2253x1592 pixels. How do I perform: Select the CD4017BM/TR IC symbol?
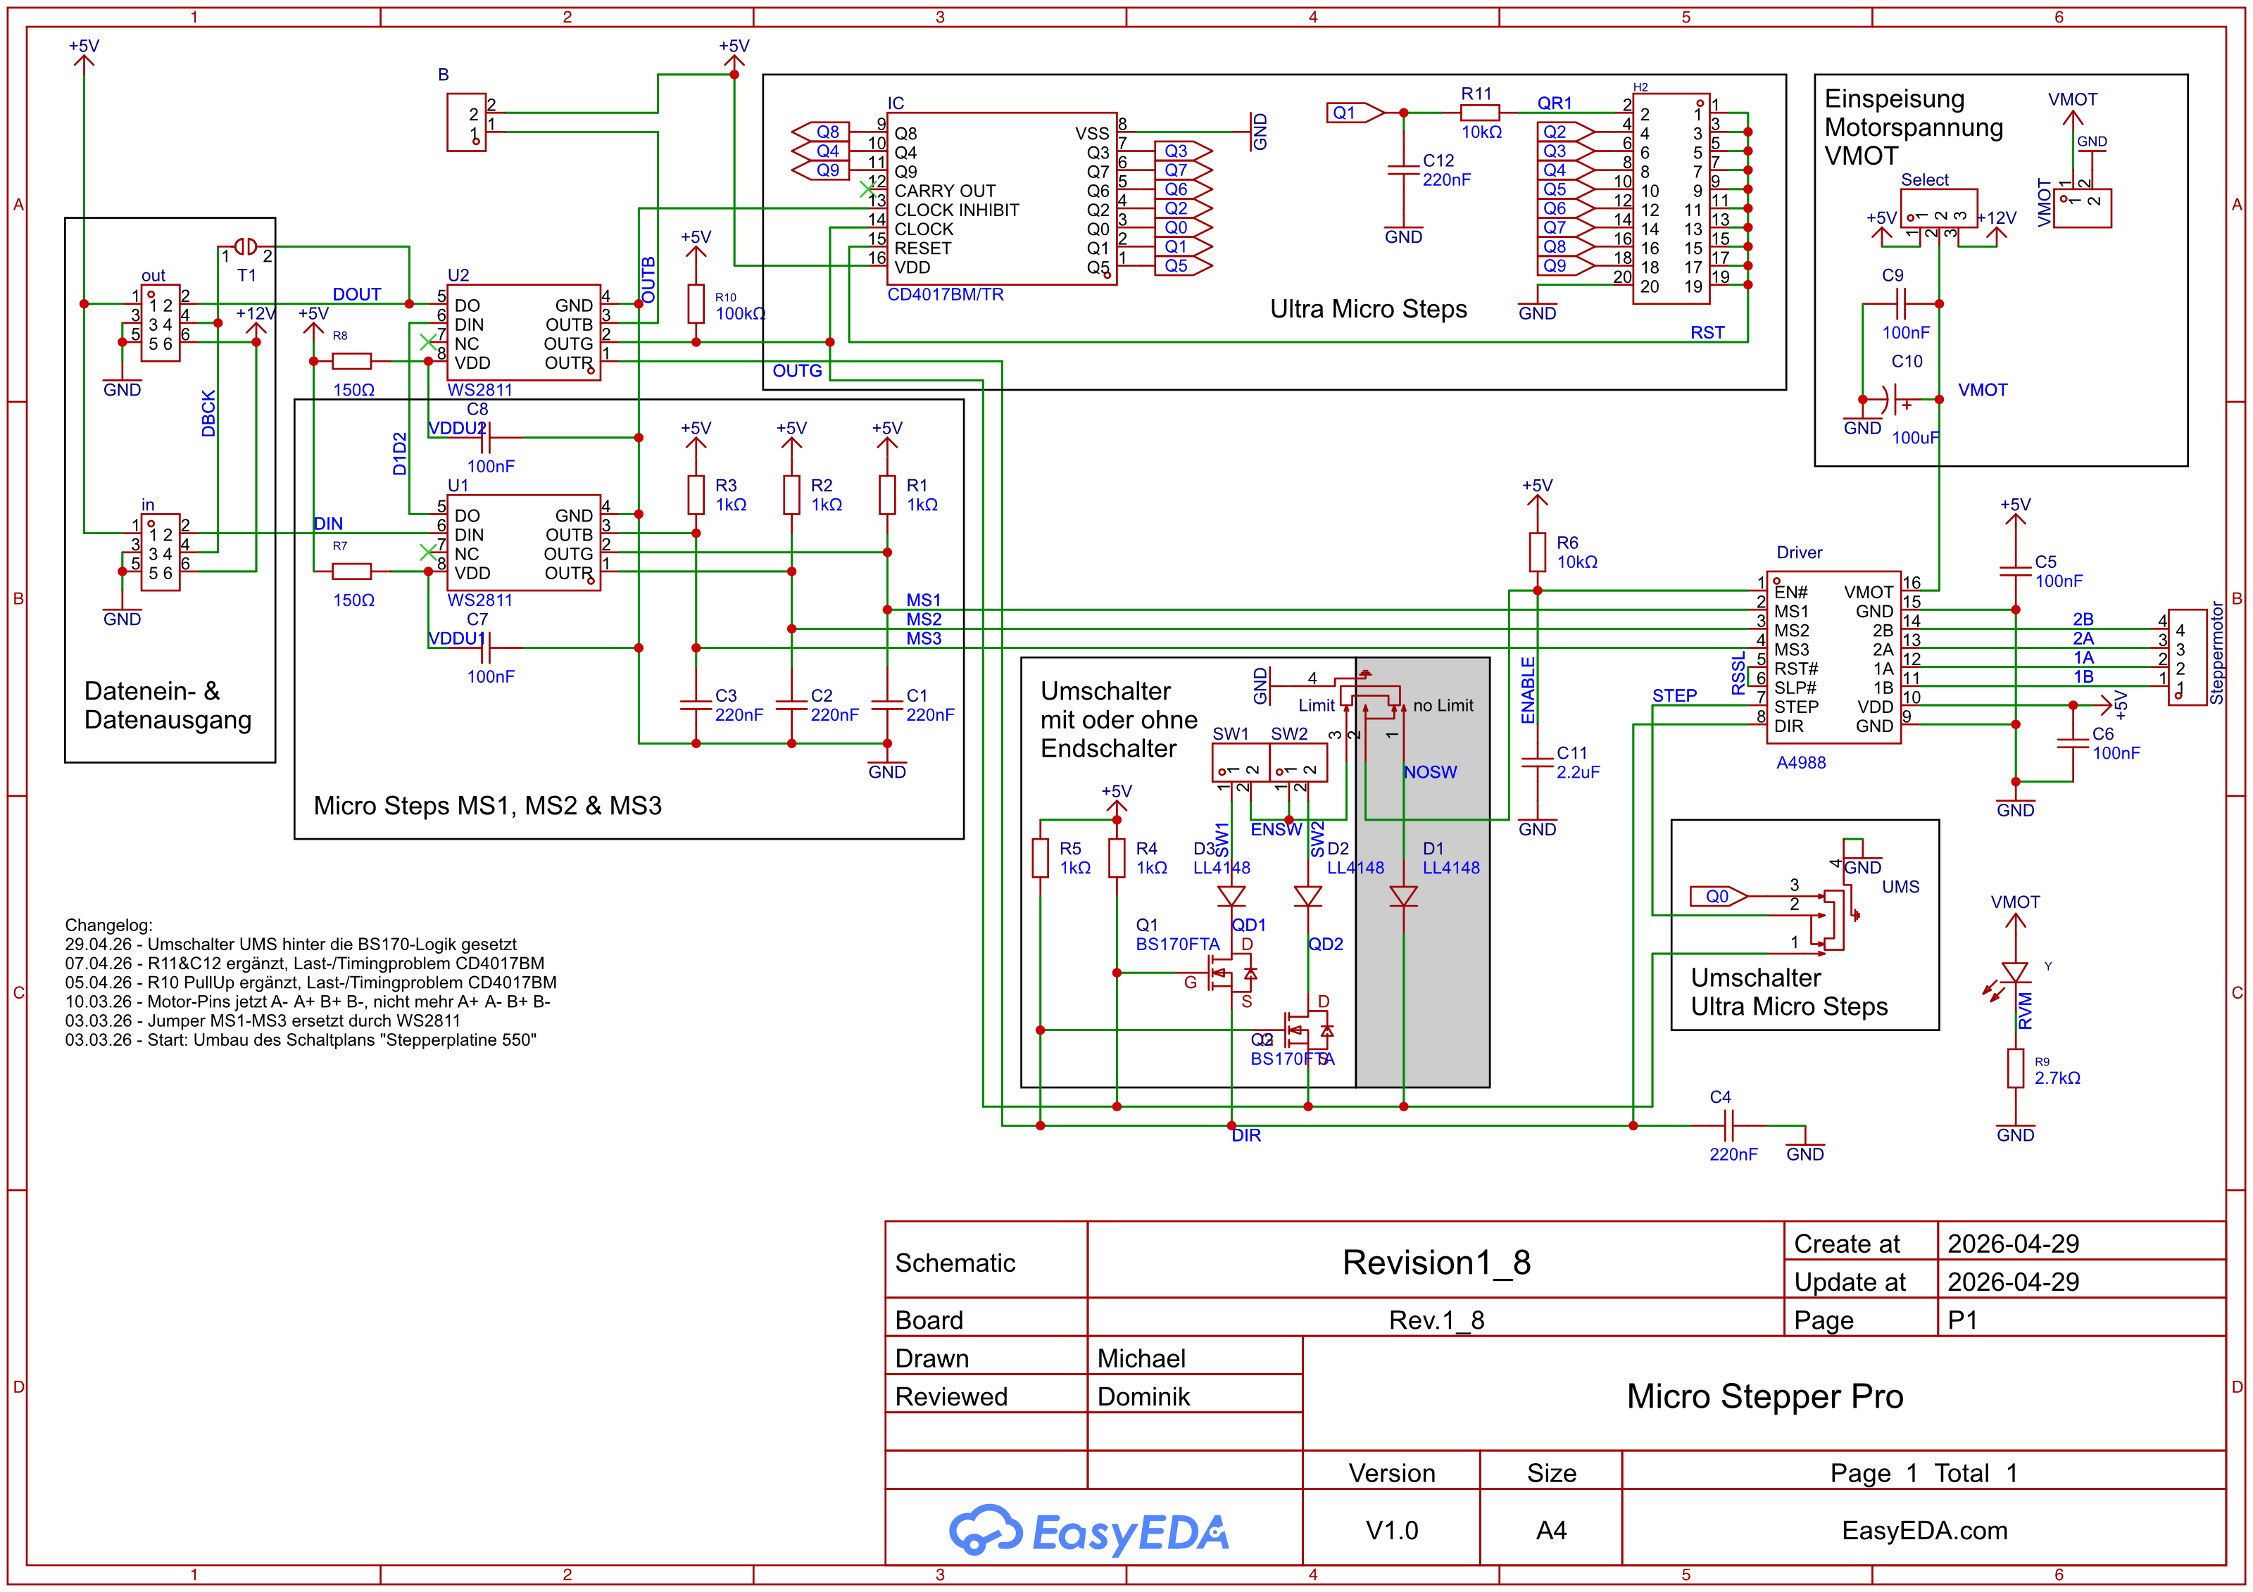pos(1001,199)
